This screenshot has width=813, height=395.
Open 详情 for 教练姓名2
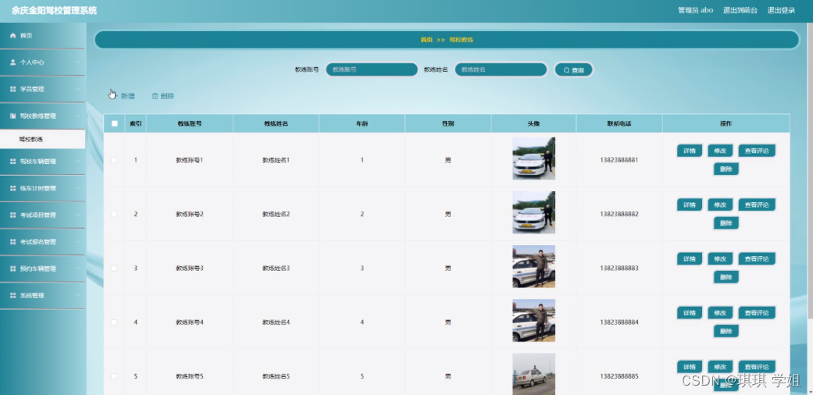tap(689, 205)
